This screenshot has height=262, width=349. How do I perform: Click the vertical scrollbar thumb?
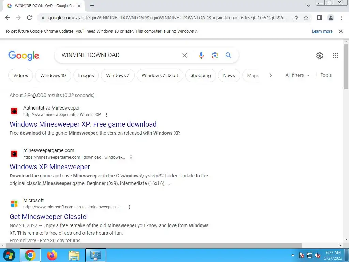click(346, 67)
